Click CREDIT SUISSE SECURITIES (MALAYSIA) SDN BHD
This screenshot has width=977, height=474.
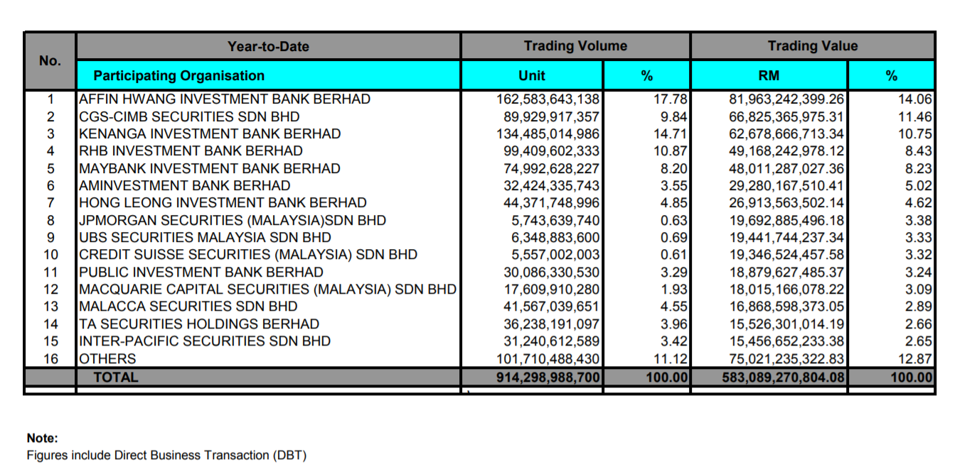coord(248,254)
